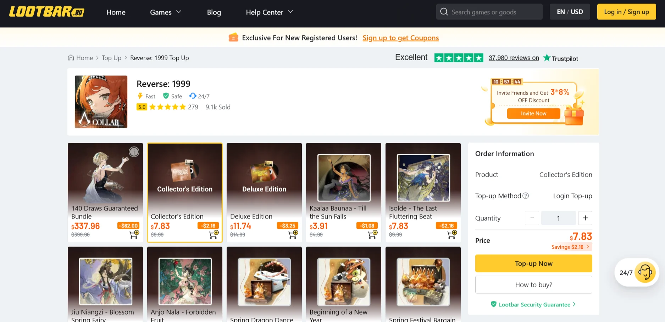Click home icon in breadcrumb
The height and width of the screenshot is (322, 665).
[71, 58]
